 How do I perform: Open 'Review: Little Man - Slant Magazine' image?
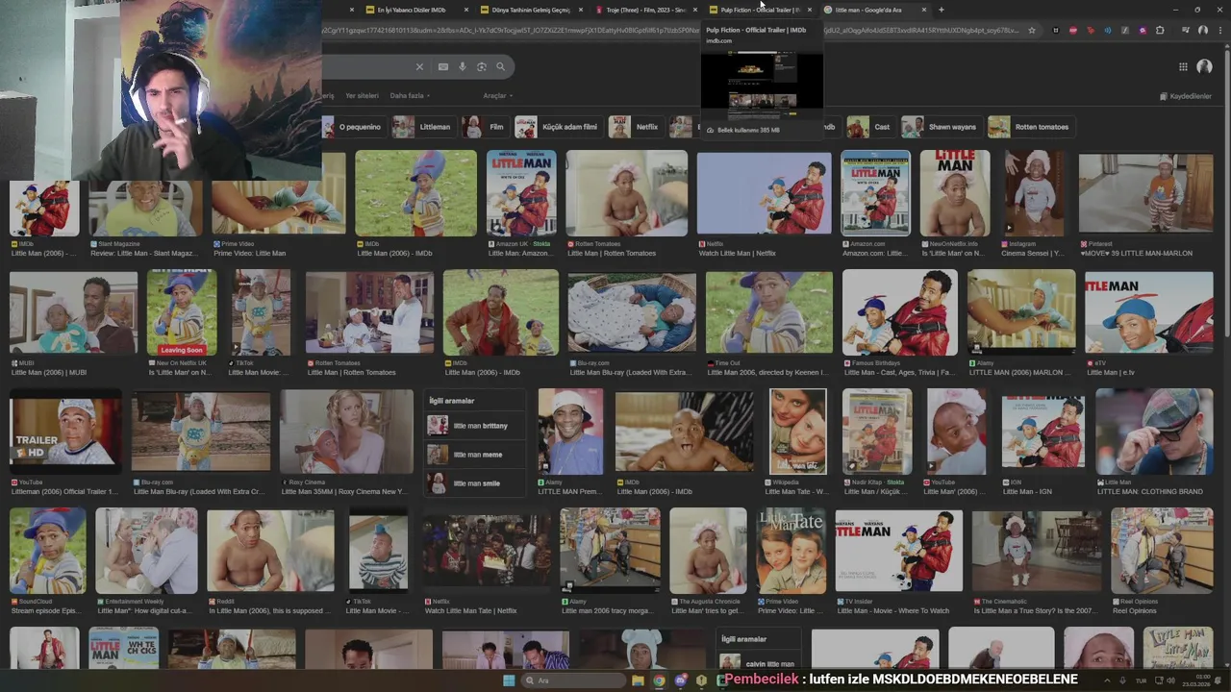pyautogui.click(x=144, y=208)
